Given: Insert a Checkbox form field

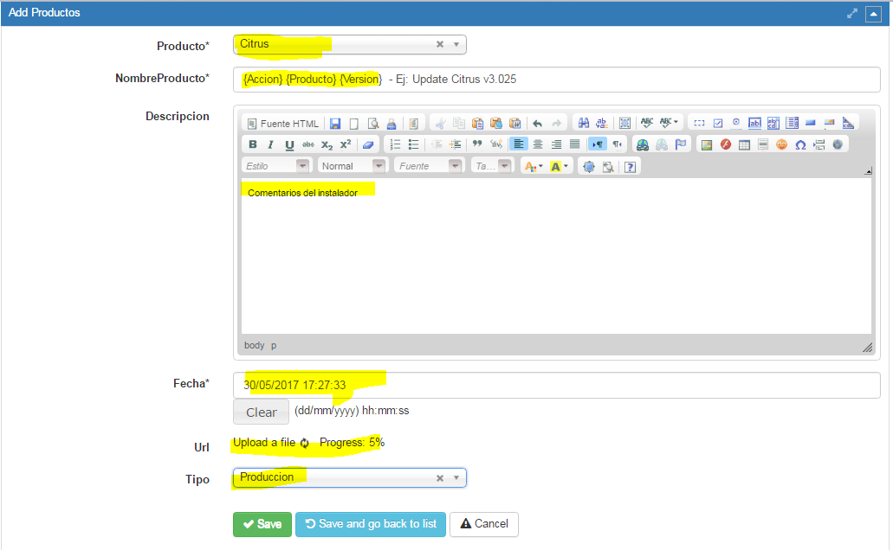Looking at the screenshot, I should [718, 123].
